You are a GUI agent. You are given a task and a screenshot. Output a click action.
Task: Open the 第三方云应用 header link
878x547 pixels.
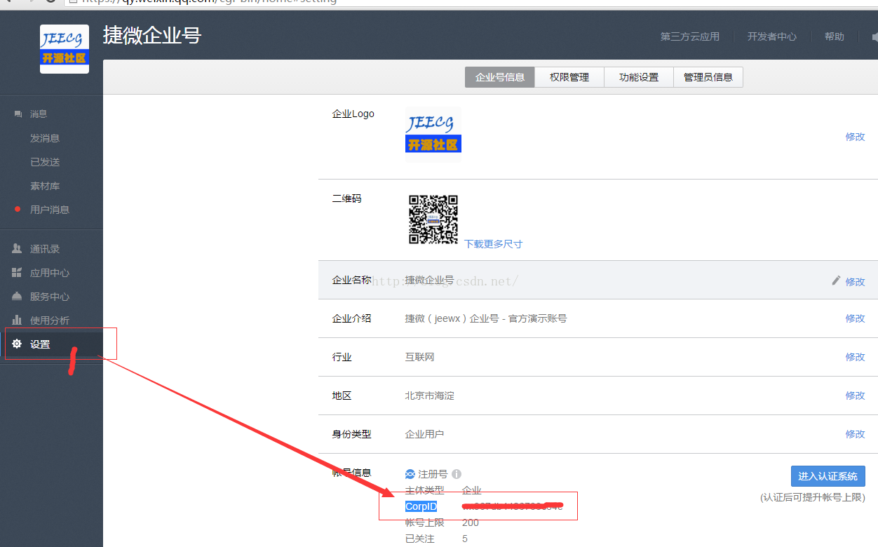(x=690, y=36)
